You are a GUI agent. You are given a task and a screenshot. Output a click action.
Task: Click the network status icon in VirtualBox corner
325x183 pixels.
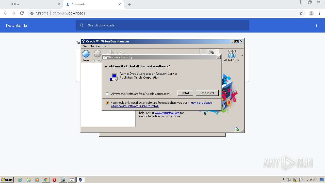[236, 129]
